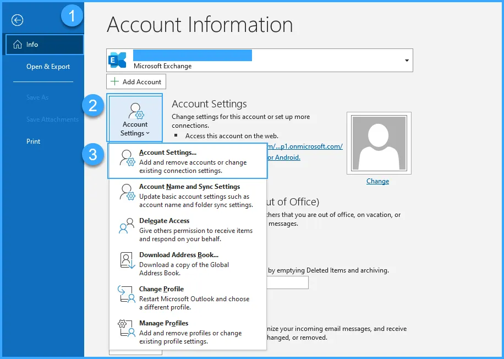This screenshot has width=504, height=359.
Task: Click the Delegate Access people icon
Action: click(127, 227)
